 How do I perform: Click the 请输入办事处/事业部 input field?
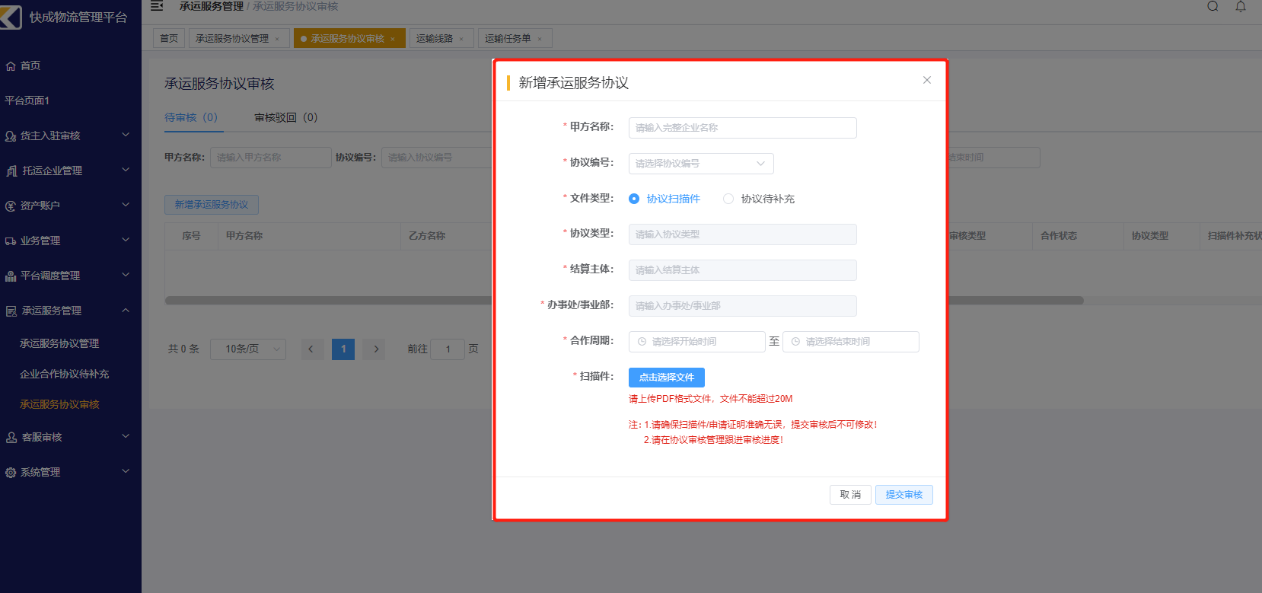click(743, 306)
